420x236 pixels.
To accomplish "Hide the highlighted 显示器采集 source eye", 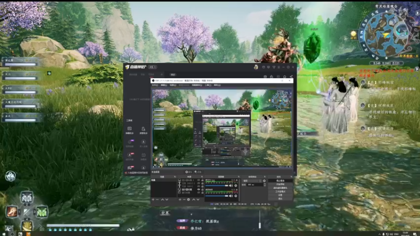I will pyautogui.click(x=198, y=189).
